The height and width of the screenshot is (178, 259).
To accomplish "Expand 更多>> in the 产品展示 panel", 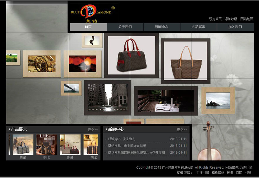I will click(93, 129).
